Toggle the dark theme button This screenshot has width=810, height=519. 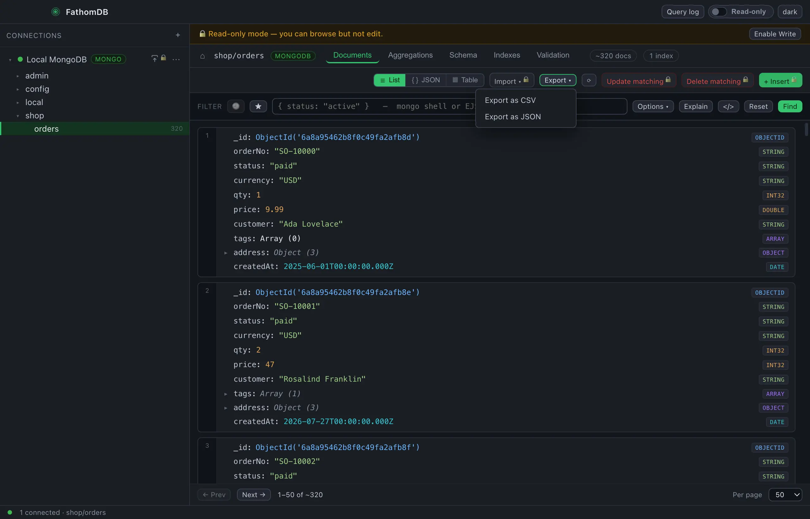point(789,12)
